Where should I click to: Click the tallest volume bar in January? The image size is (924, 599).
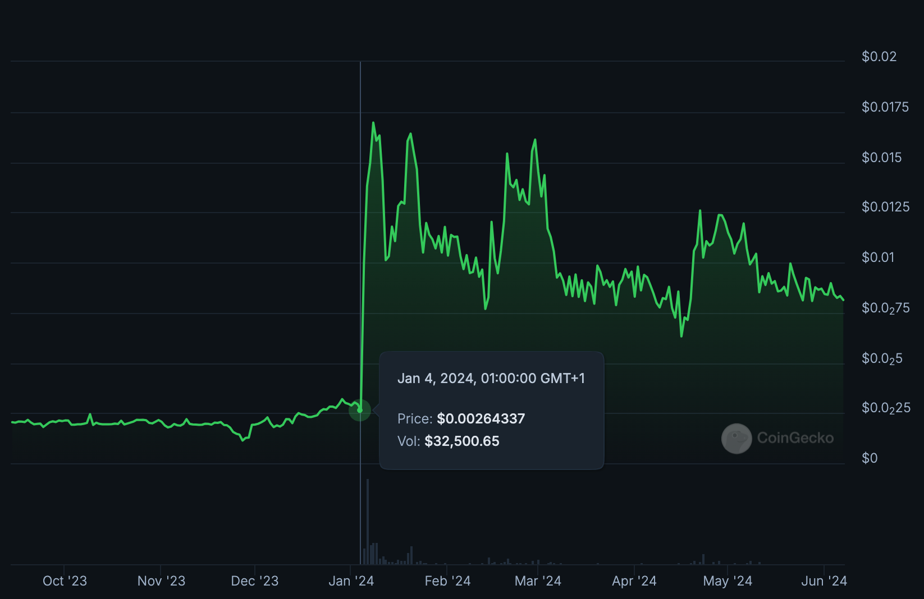[x=368, y=522]
